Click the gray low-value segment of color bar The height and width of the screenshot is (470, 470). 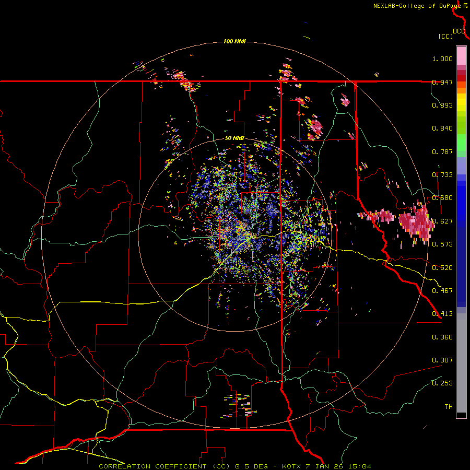pos(461,363)
